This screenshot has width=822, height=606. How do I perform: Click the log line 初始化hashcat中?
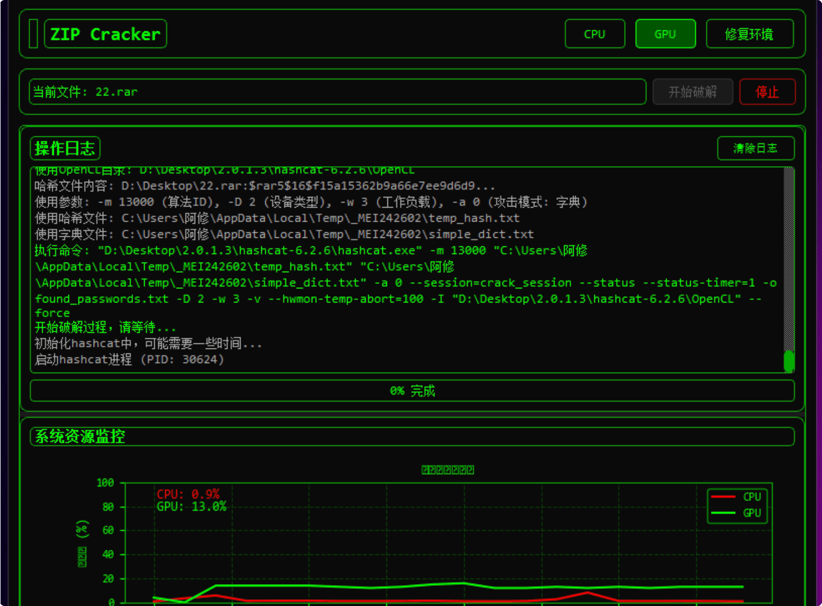coord(148,343)
